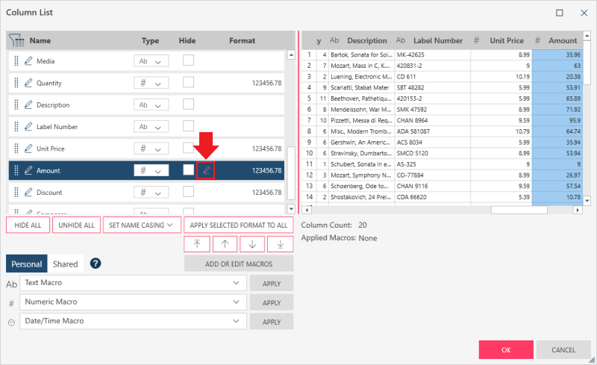Viewport: 597px width, 365px height.
Task: Click the Description column header in preview
Action: [361, 40]
